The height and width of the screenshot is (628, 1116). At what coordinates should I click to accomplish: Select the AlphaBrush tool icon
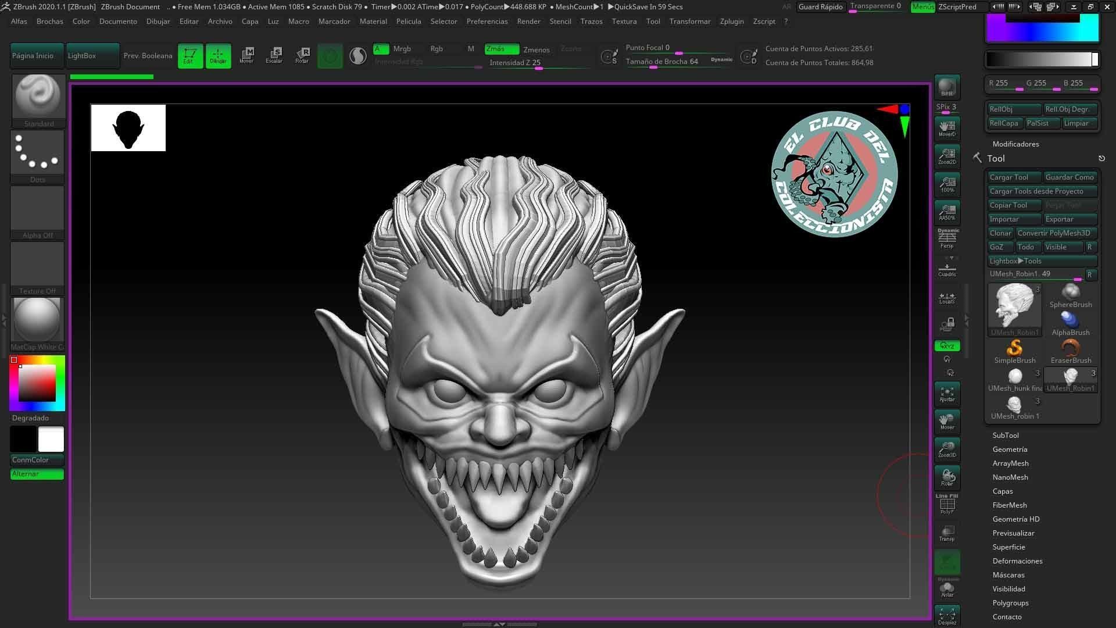1070,323
